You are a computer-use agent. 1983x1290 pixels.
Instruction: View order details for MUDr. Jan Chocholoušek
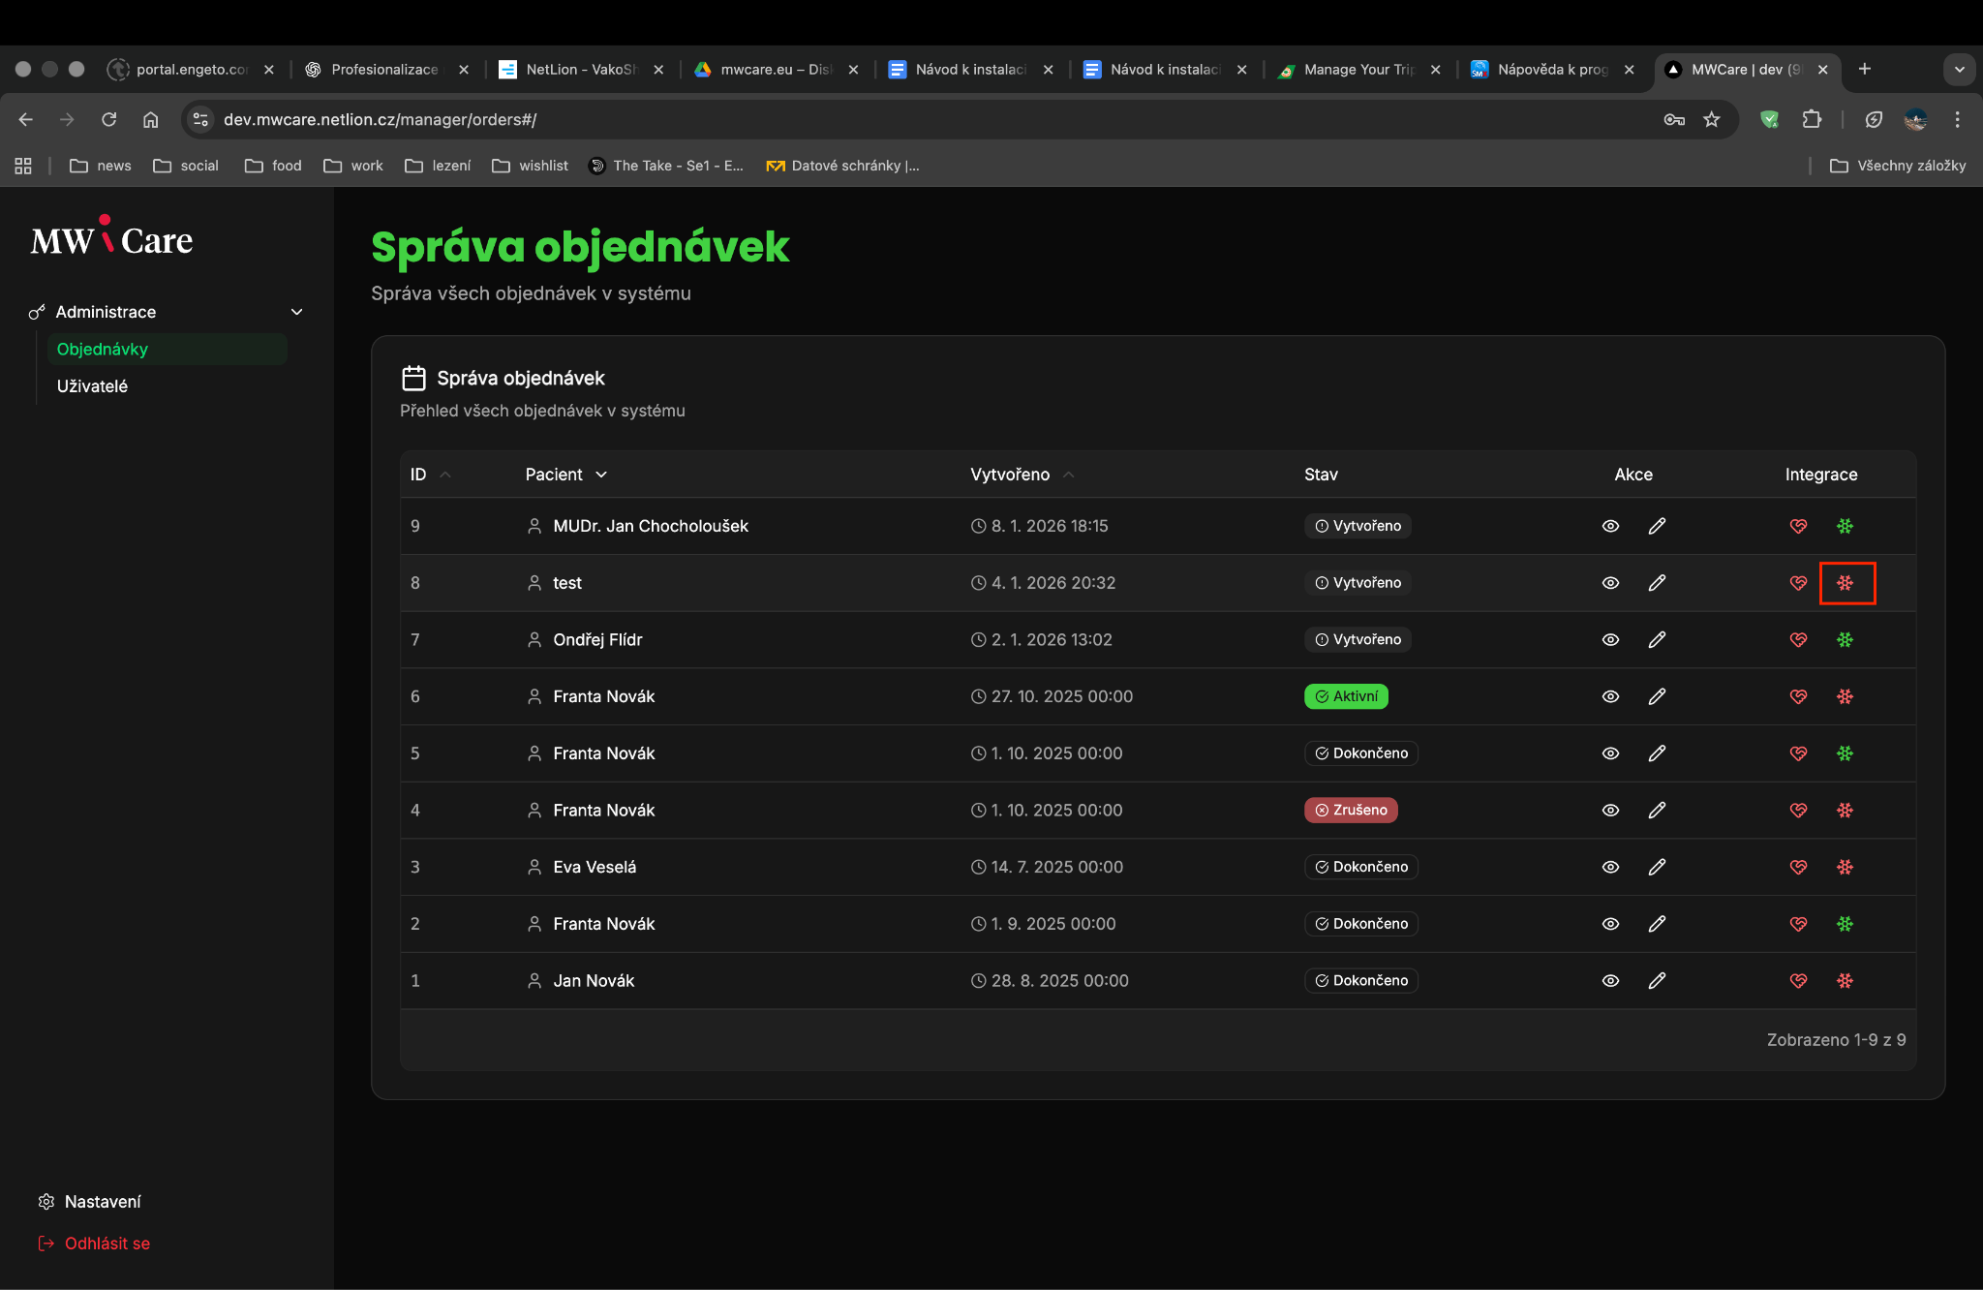(1610, 526)
